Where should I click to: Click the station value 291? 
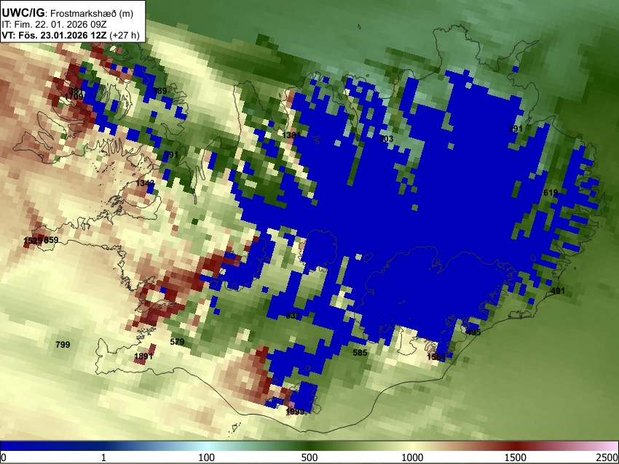point(515,129)
